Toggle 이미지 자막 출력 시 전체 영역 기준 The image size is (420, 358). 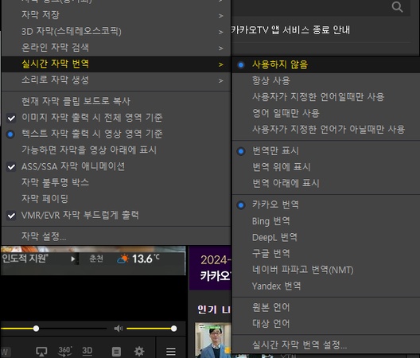[116, 118]
